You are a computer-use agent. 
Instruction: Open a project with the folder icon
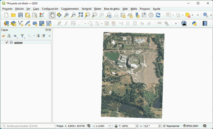click(x=13, y=15)
